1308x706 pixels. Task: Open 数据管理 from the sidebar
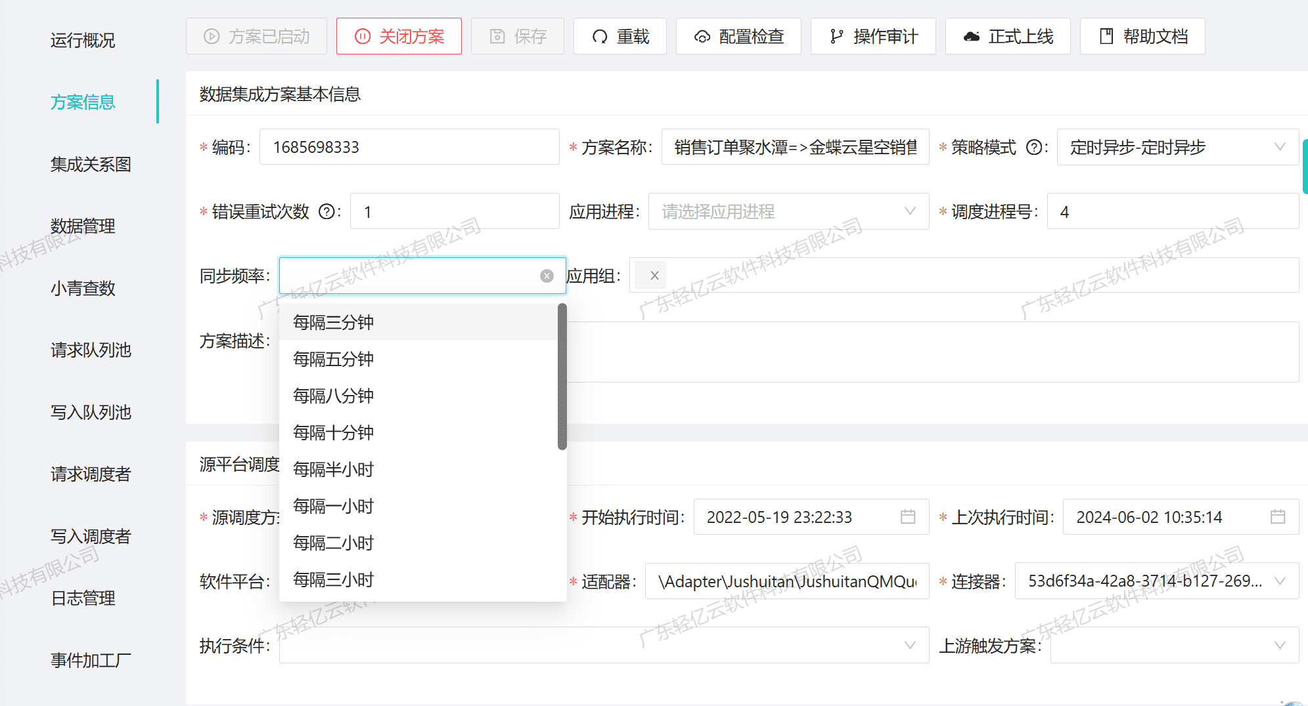(83, 226)
